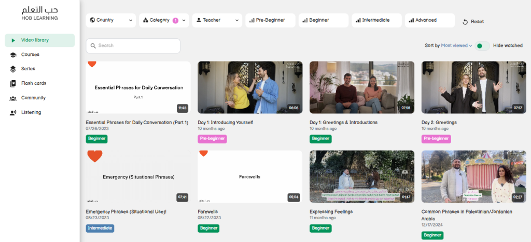The width and height of the screenshot is (531, 242).
Task: Open the Most viewed sort dropdown
Action: 456,46
